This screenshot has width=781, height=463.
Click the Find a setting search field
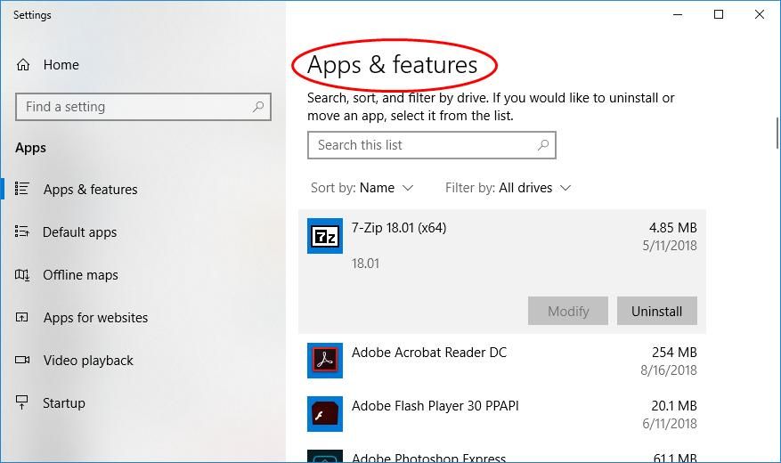point(134,107)
